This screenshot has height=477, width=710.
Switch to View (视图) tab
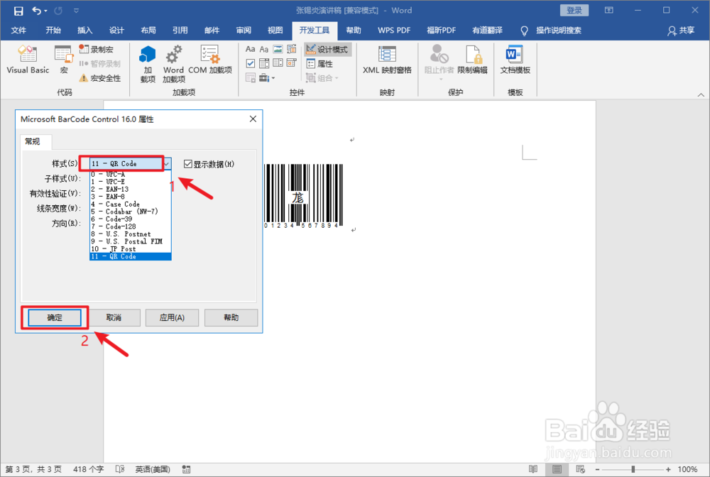point(275,31)
